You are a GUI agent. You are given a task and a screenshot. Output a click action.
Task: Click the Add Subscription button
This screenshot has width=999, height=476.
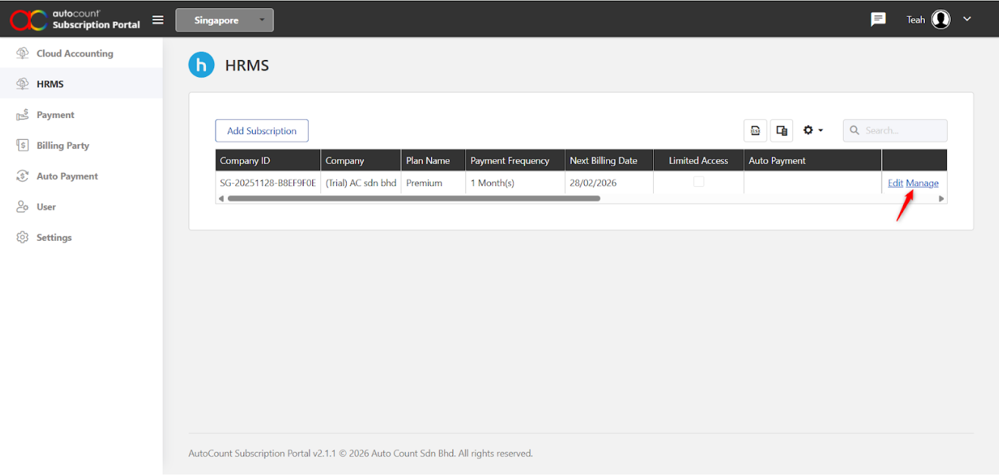pos(262,131)
